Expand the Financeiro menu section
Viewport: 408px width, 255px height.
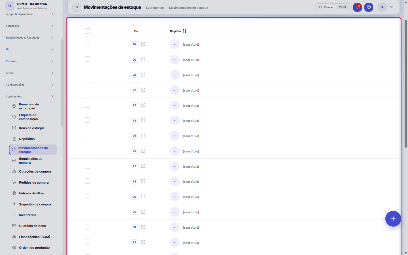(x=30, y=26)
